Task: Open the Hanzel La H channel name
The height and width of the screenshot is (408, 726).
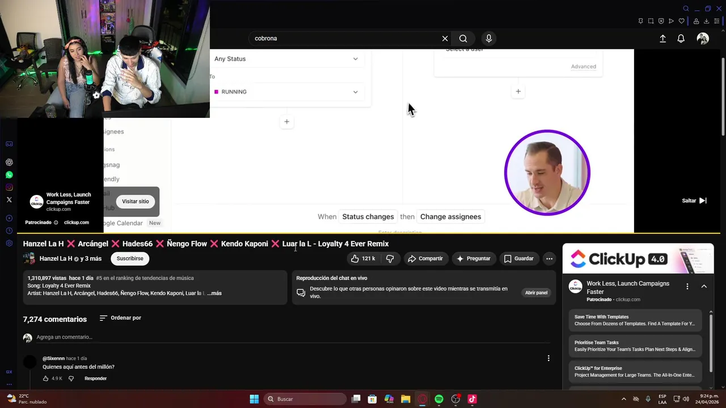Action: click(x=56, y=258)
